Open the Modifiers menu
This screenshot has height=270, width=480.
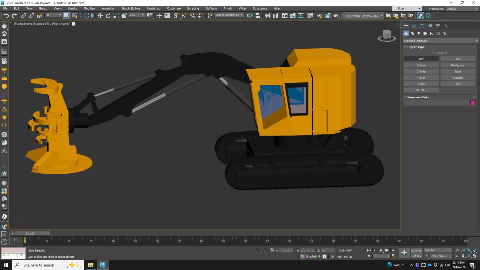tap(89, 8)
